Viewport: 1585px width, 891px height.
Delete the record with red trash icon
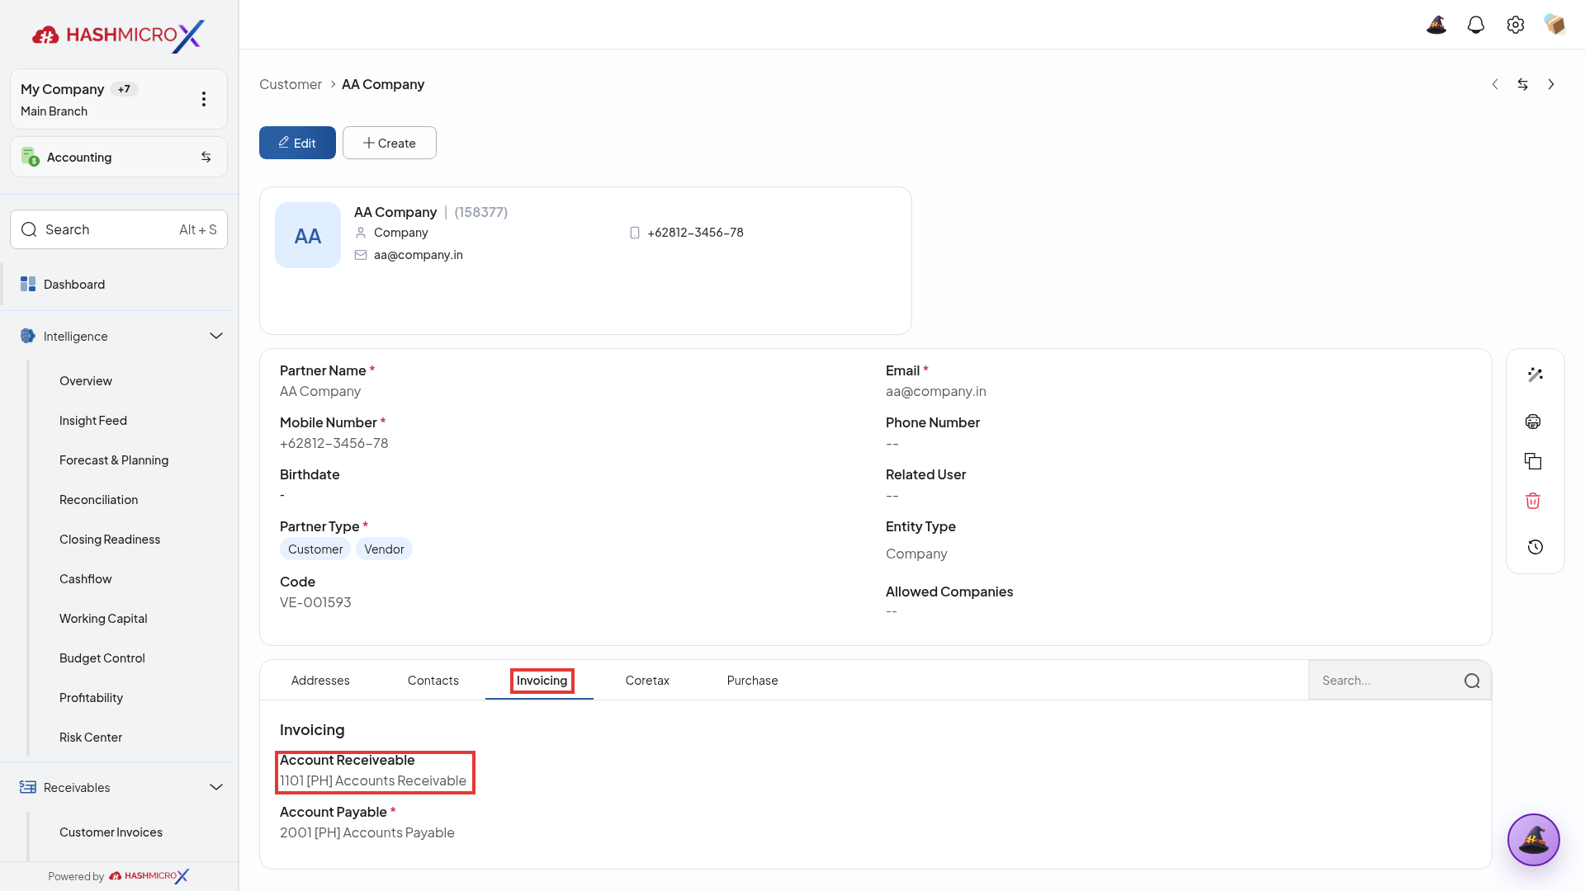(1533, 501)
